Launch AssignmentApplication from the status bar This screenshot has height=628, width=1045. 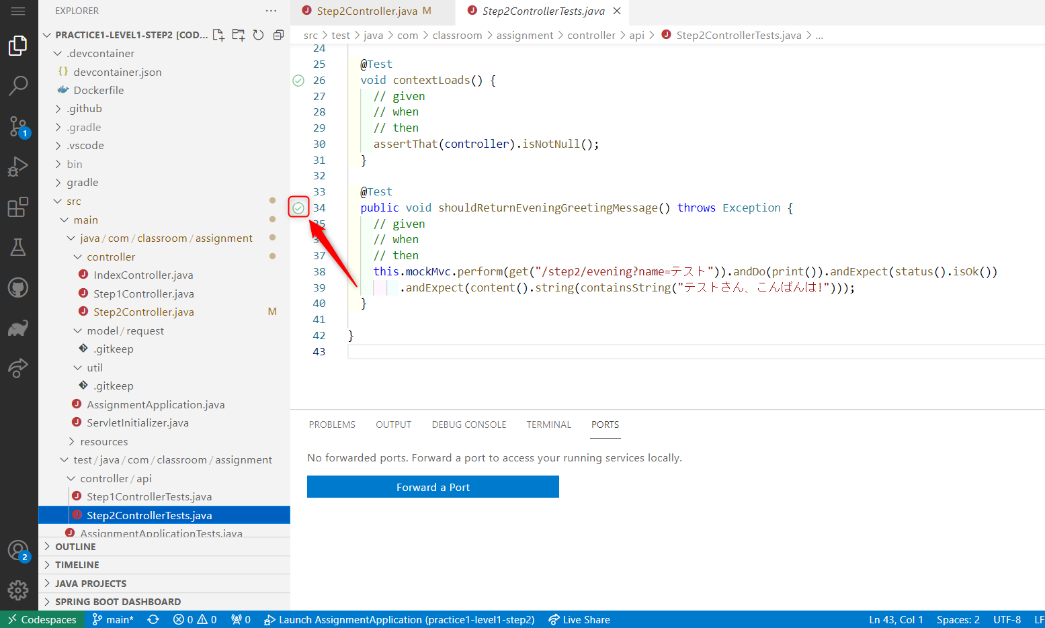click(399, 619)
